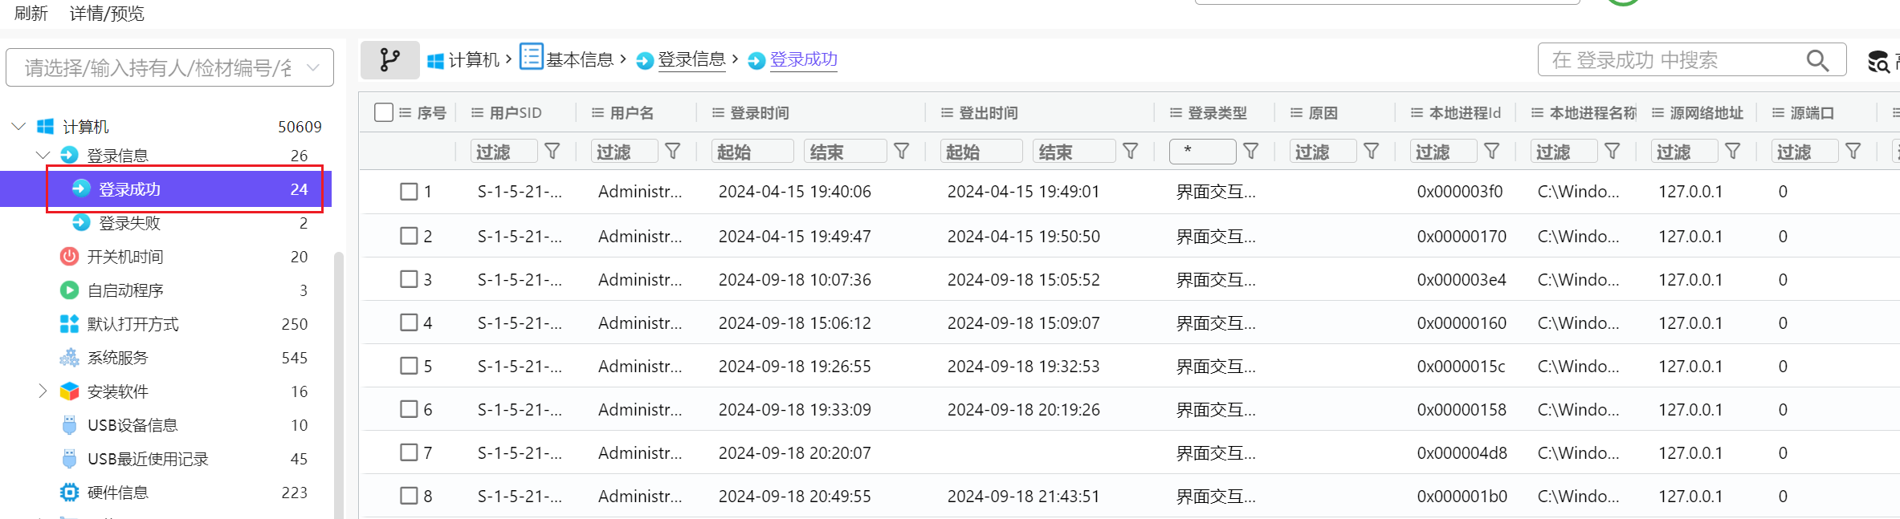Image resolution: width=1900 pixels, height=519 pixels.
Task: Check the checkbox for row 1
Action: 409,192
